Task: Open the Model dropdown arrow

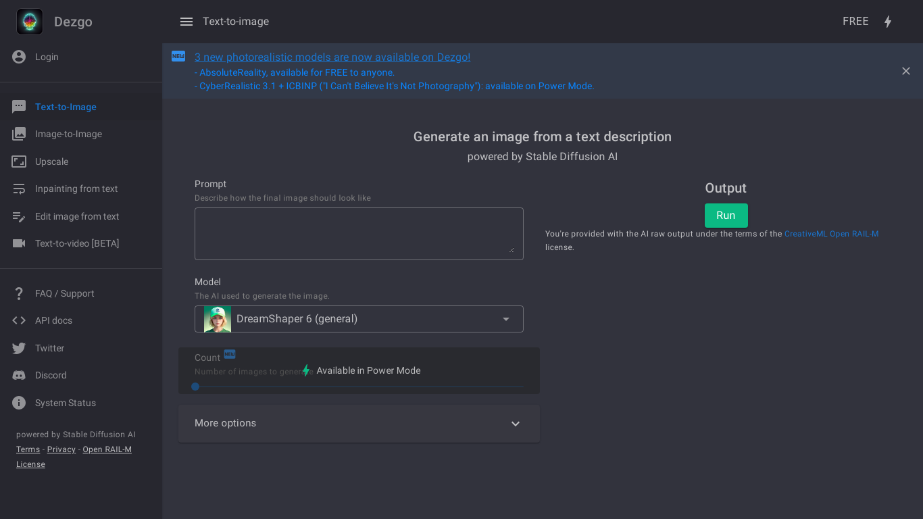Action: 506,319
